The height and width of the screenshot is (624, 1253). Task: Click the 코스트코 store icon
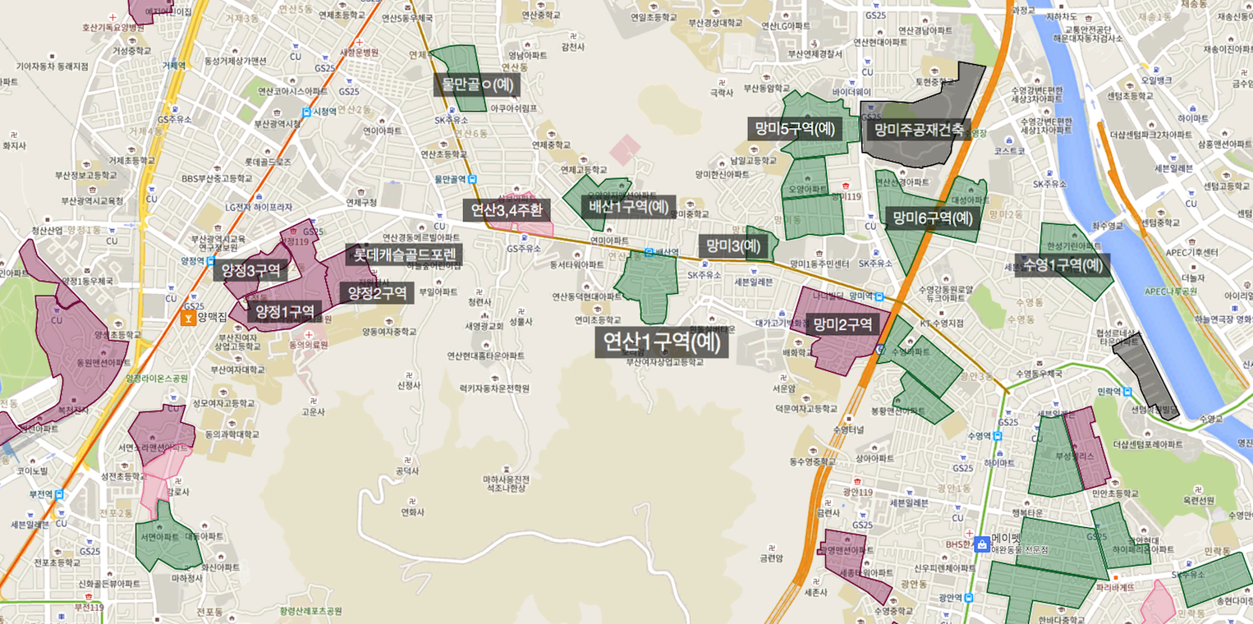[x=1007, y=141]
